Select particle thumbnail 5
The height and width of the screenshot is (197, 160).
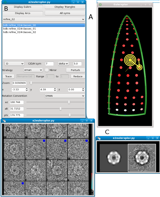[35, 170]
